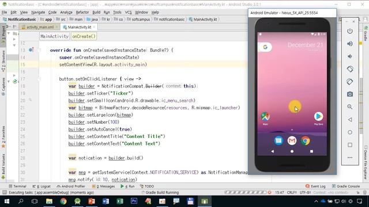Open the File menu
Image resolution: width=369 pixels, height=207 pixels.
(4, 12)
